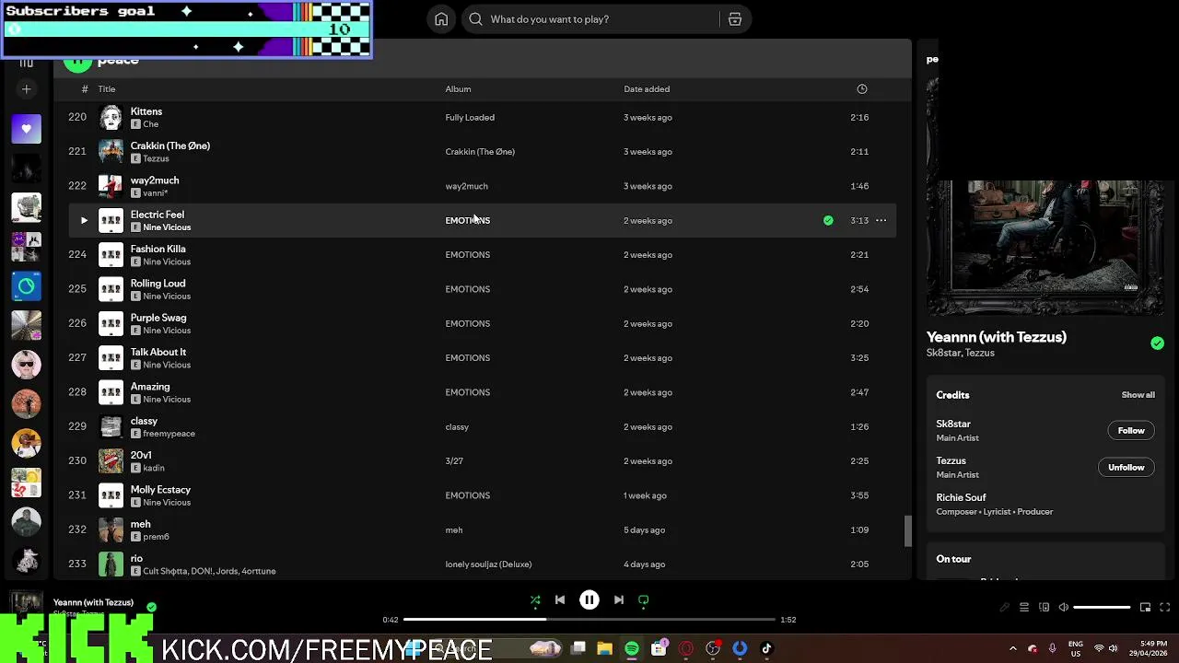
Task: Sort tracks by Date added column
Action: pyautogui.click(x=647, y=89)
